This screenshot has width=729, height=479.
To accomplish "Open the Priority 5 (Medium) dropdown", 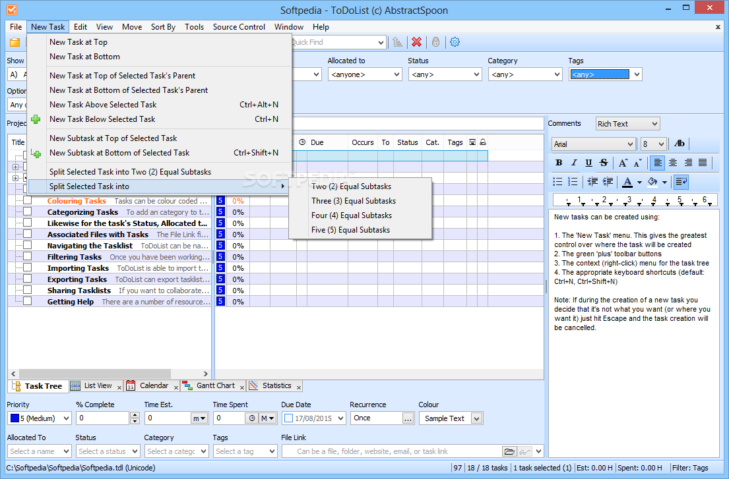I will 66,418.
